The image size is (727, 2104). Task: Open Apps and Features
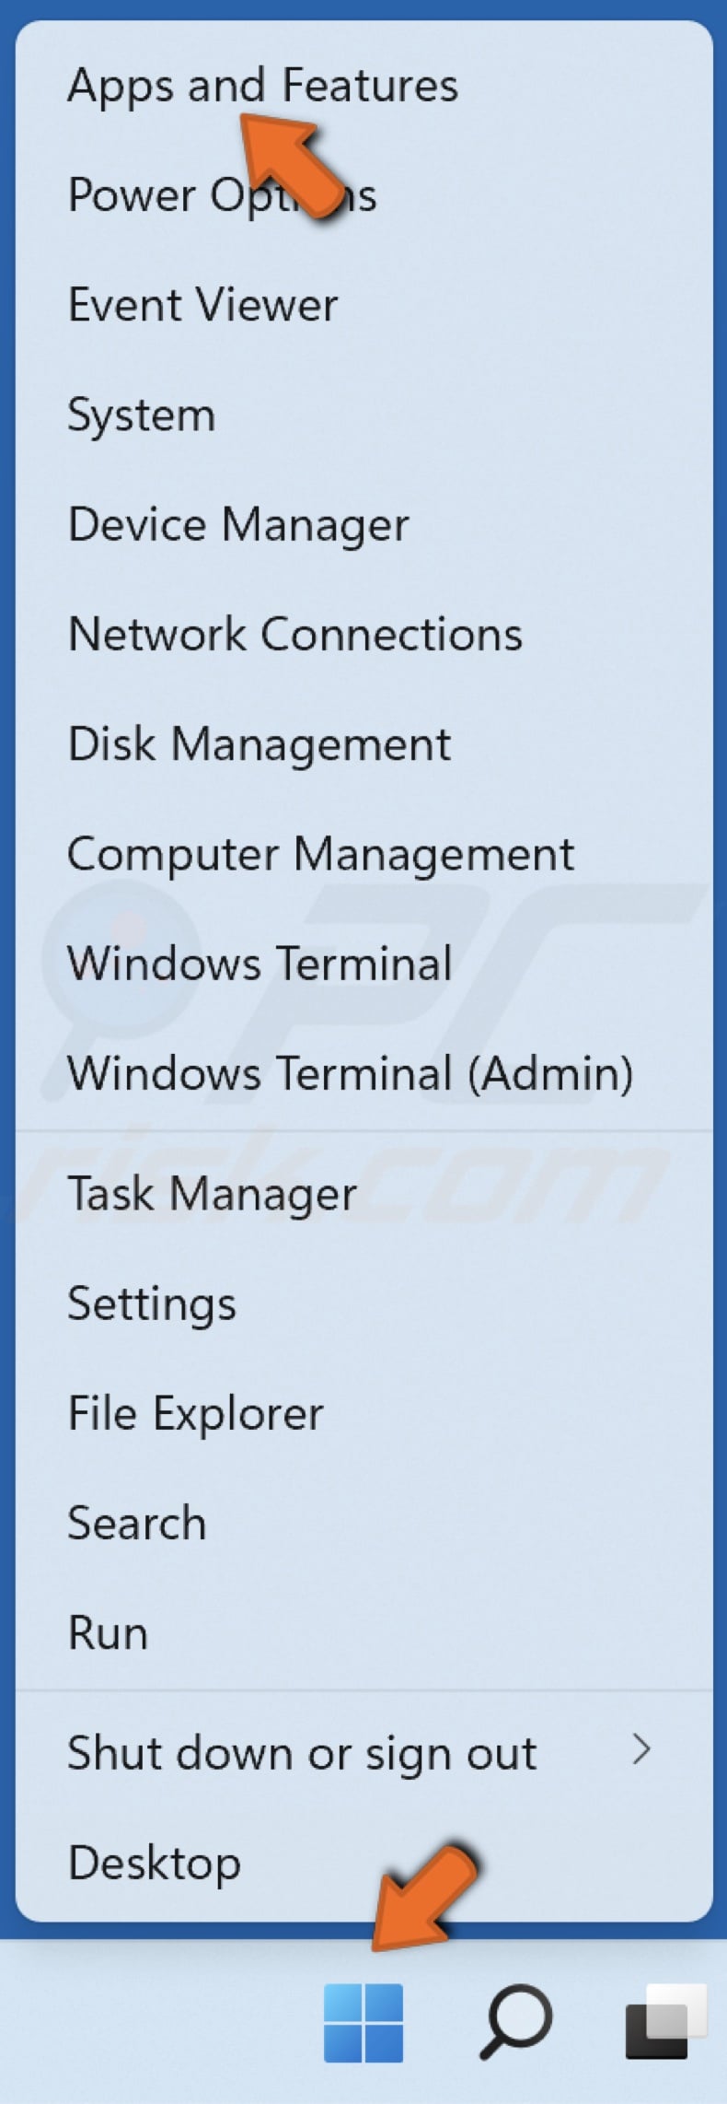pyautogui.click(x=264, y=85)
